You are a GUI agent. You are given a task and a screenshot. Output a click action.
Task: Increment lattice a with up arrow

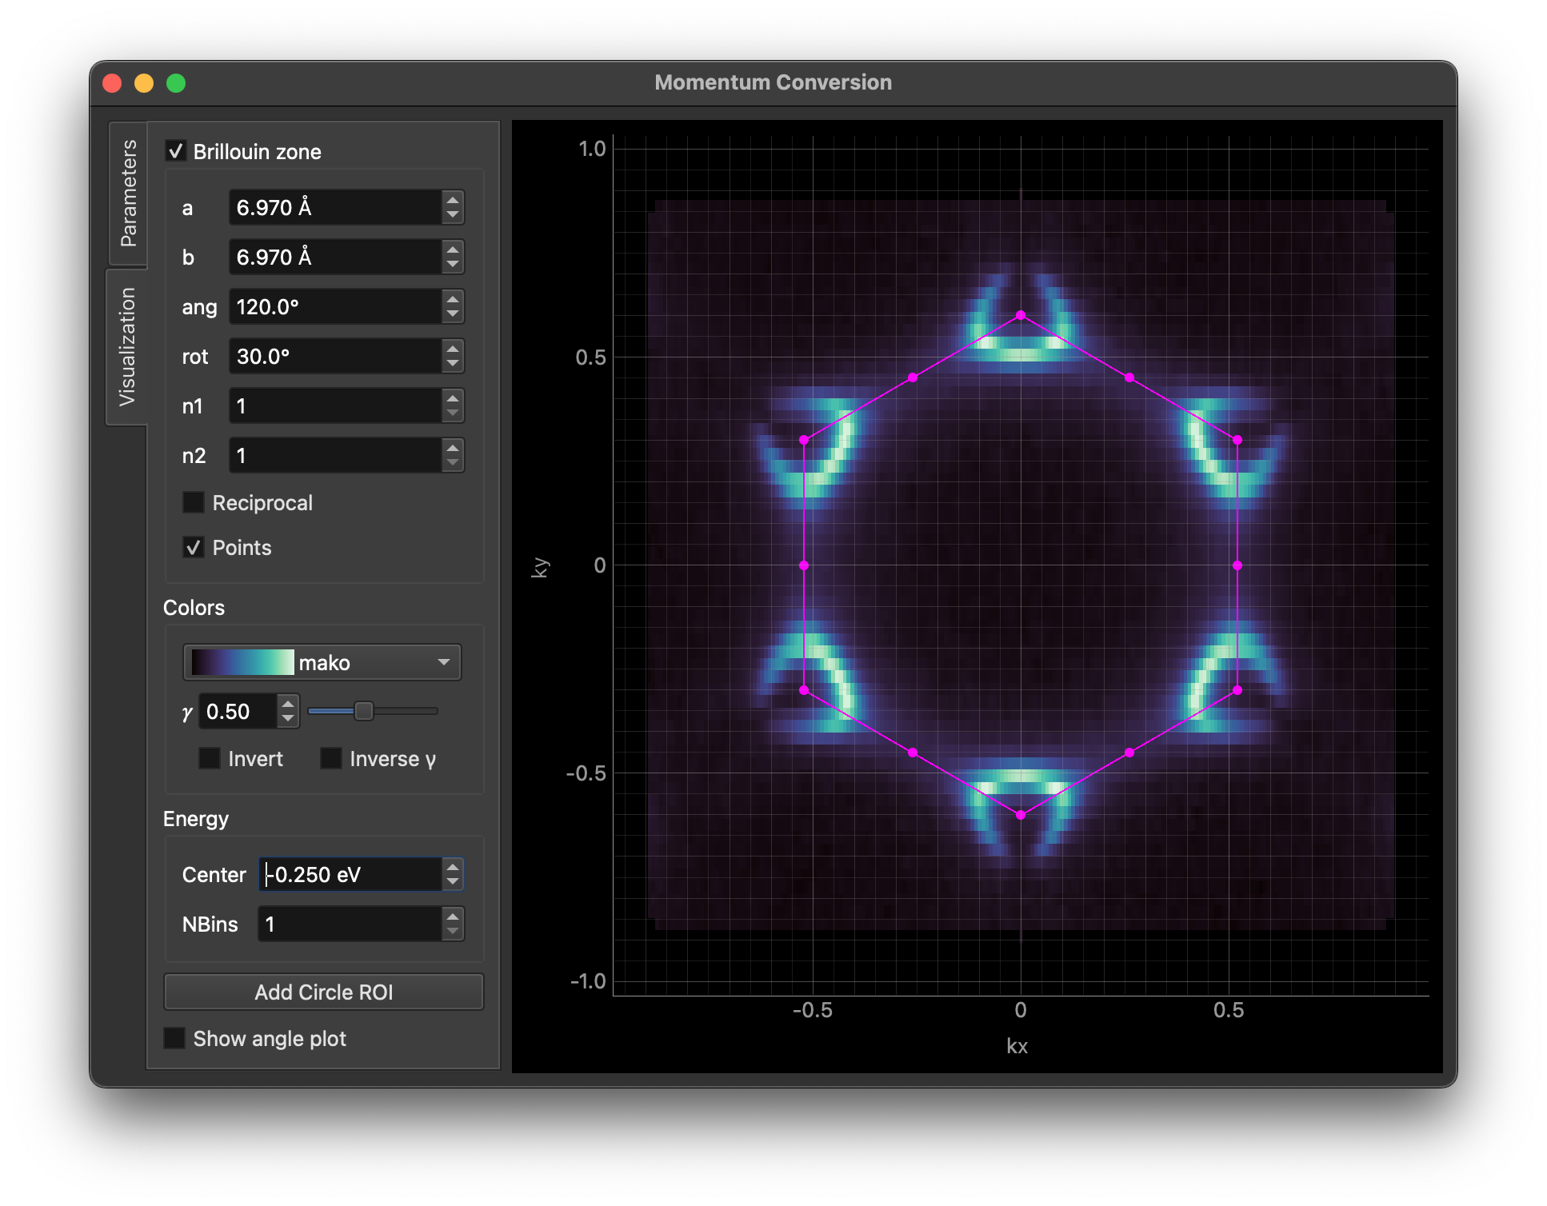[453, 200]
